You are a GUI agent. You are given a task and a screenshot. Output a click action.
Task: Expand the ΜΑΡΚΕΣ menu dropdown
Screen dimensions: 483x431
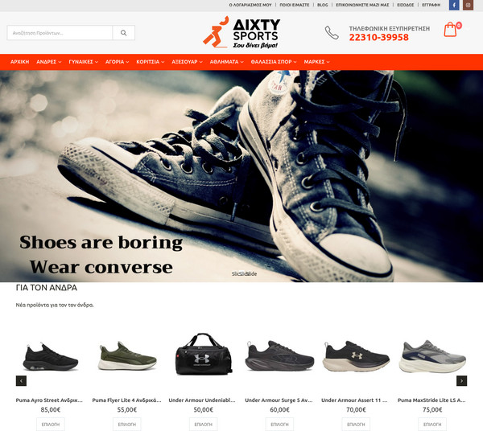(x=316, y=62)
